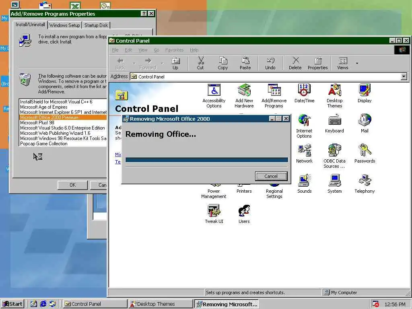Open the Network applet

pos(304,154)
